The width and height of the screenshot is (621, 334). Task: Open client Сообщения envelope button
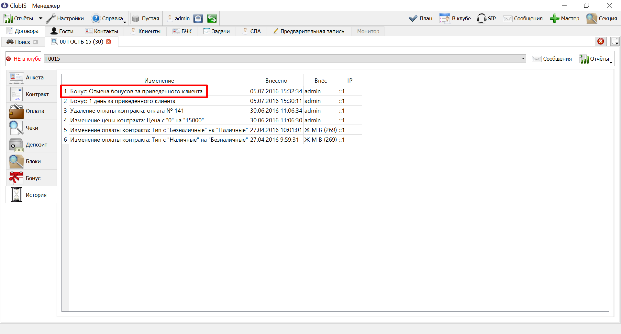(552, 59)
